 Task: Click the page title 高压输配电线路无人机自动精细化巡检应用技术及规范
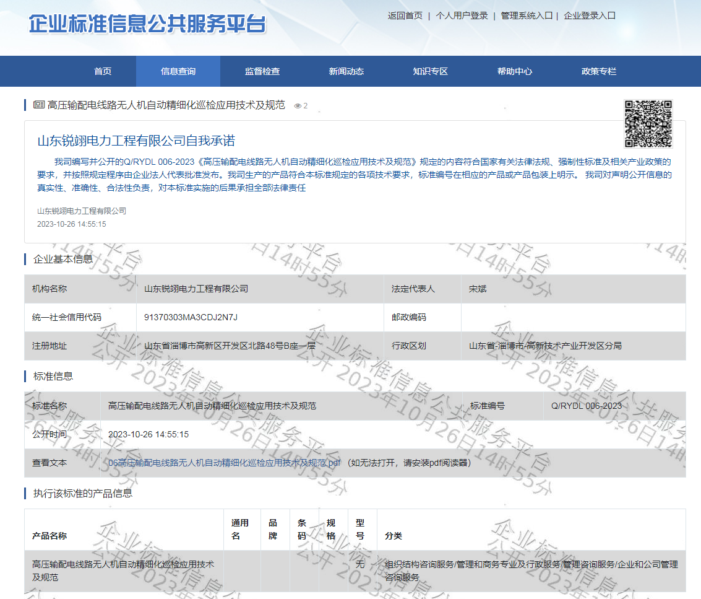point(166,105)
